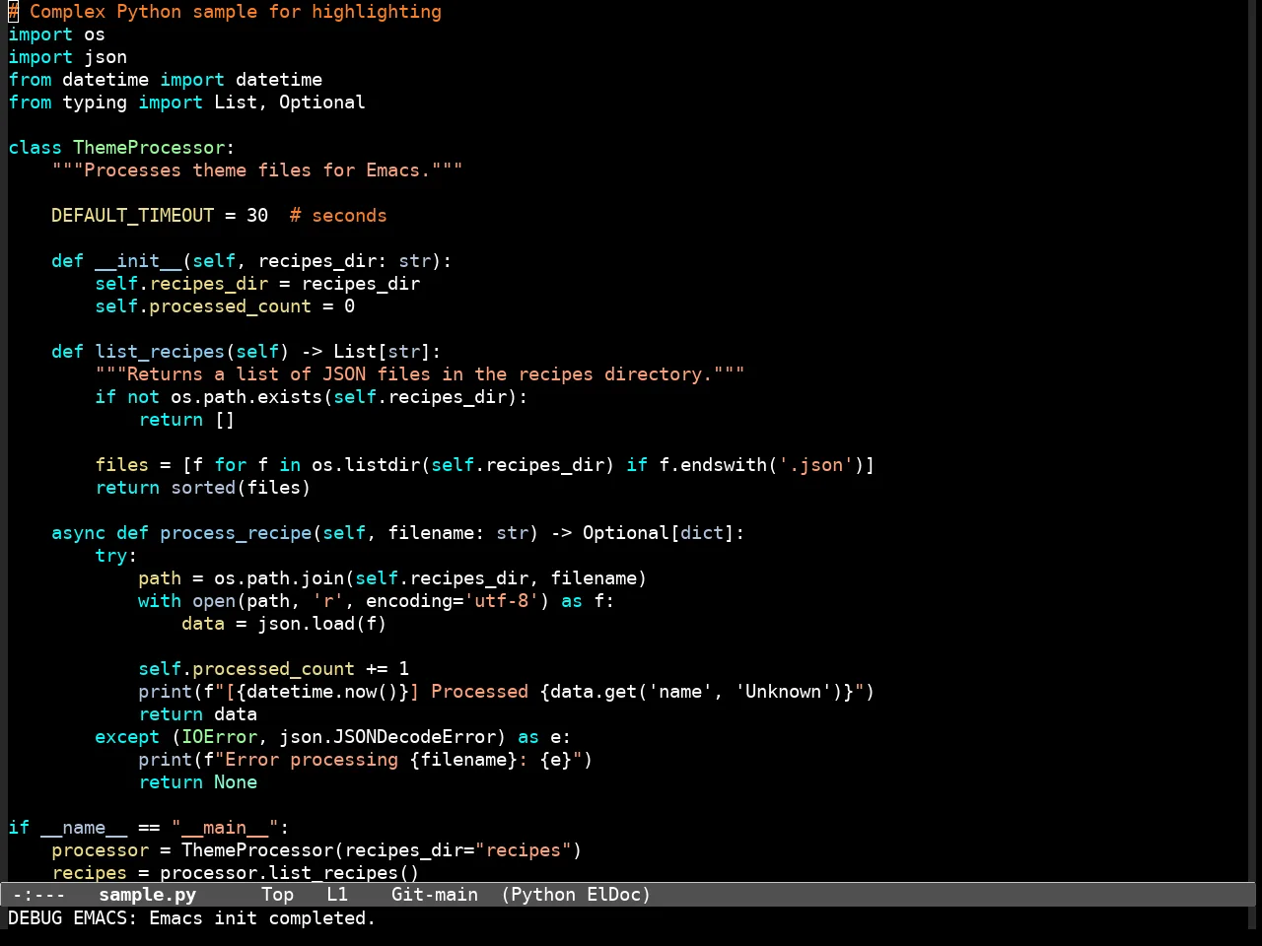The height and width of the screenshot is (946, 1262).
Task: Click 'self.processed_count = 0' line
Action: (225, 306)
